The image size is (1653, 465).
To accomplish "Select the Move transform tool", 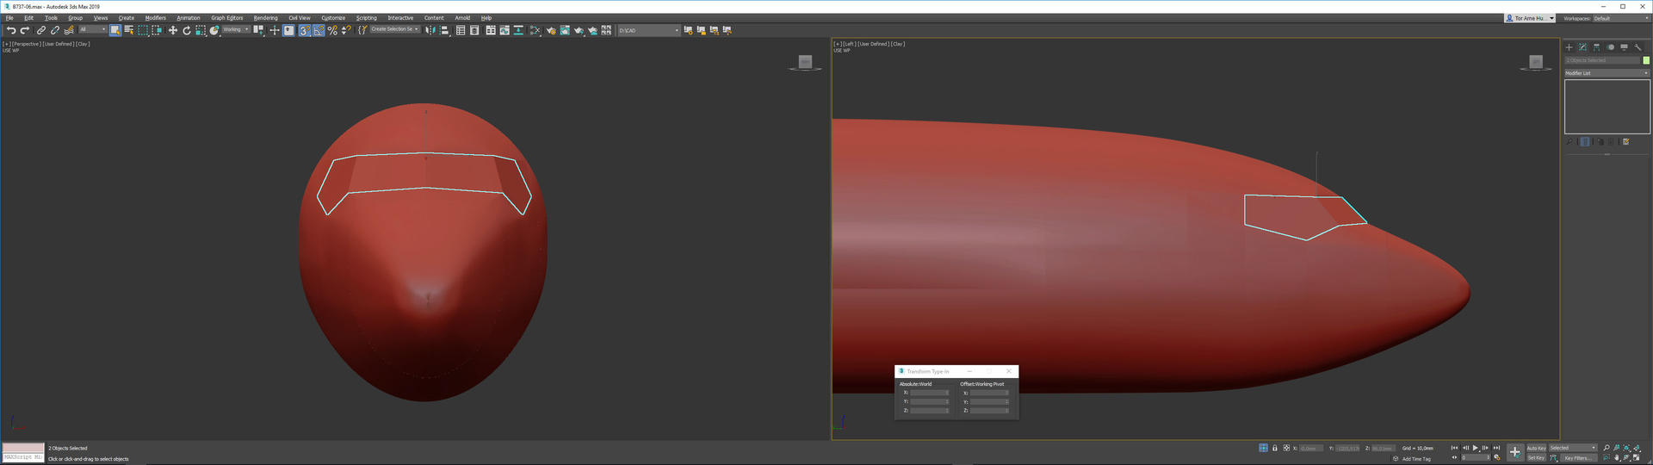I will [x=172, y=30].
